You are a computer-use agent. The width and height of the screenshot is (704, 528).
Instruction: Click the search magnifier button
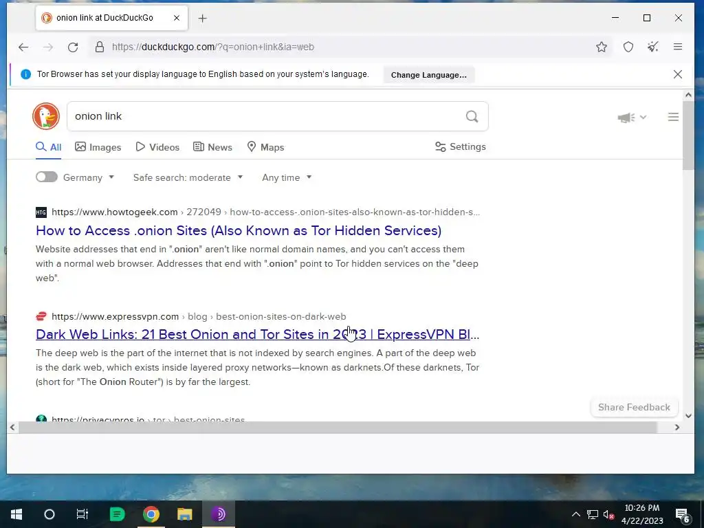[472, 116]
